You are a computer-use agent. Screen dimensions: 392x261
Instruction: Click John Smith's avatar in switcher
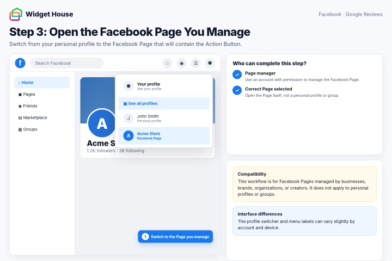pos(128,118)
